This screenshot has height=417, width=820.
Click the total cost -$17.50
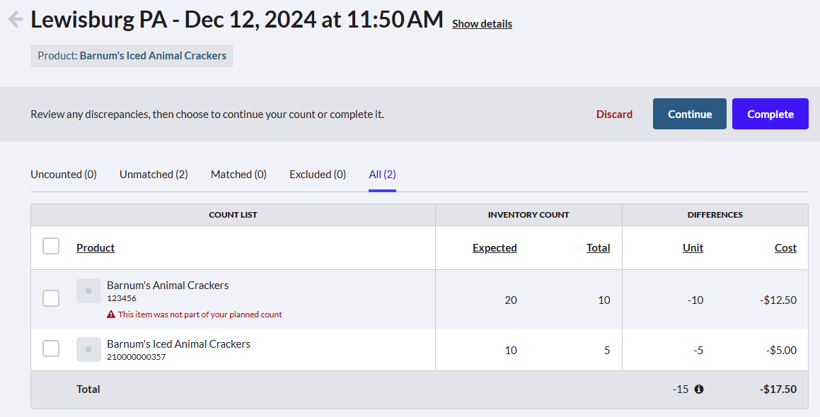click(x=778, y=389)
